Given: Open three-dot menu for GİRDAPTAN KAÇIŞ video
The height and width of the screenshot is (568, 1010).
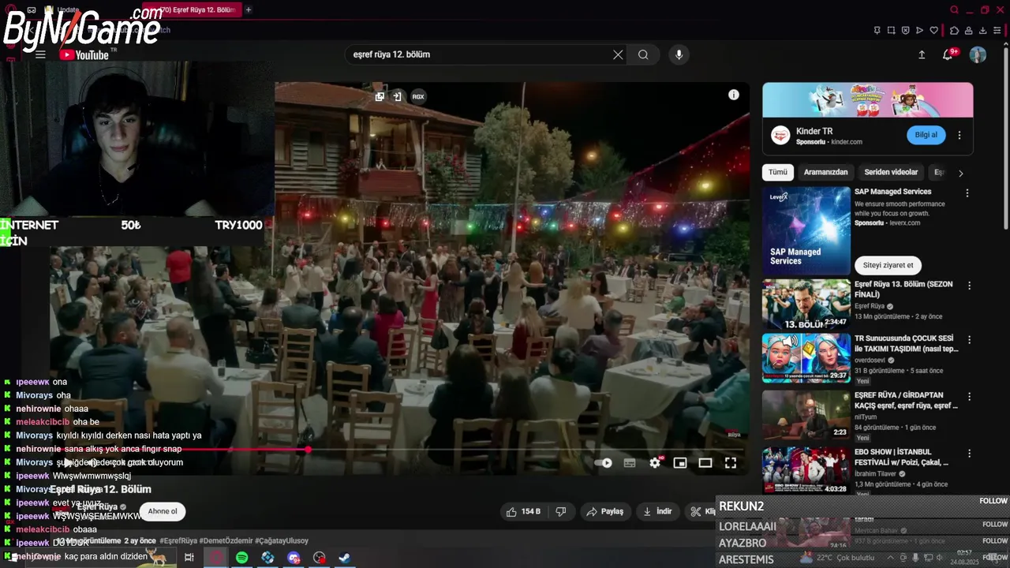Looking at the screenshot, I should point(970,397).
